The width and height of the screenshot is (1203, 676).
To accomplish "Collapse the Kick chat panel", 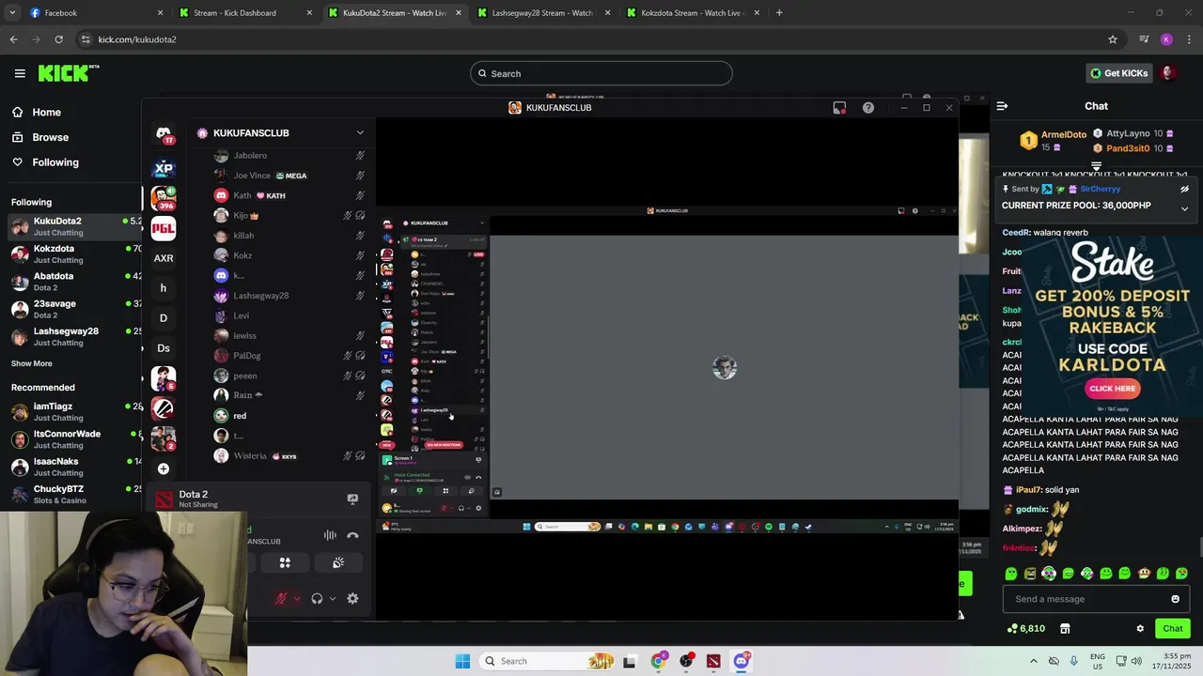I will (1002, 106).
